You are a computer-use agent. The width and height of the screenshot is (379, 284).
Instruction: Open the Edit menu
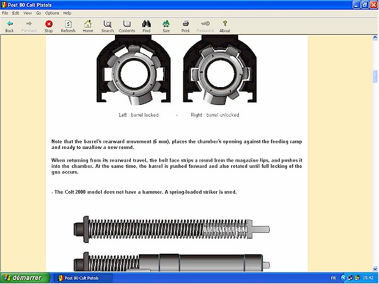(x=16, y=13)
